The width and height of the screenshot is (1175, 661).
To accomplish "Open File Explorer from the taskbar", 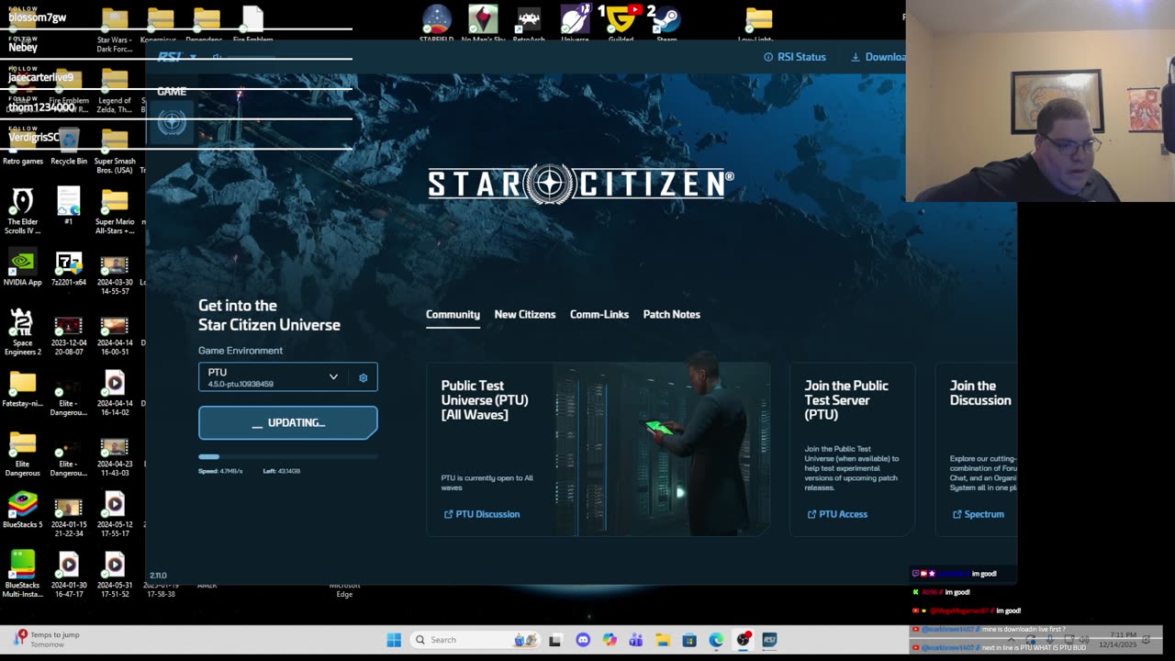I will point(663,640).
